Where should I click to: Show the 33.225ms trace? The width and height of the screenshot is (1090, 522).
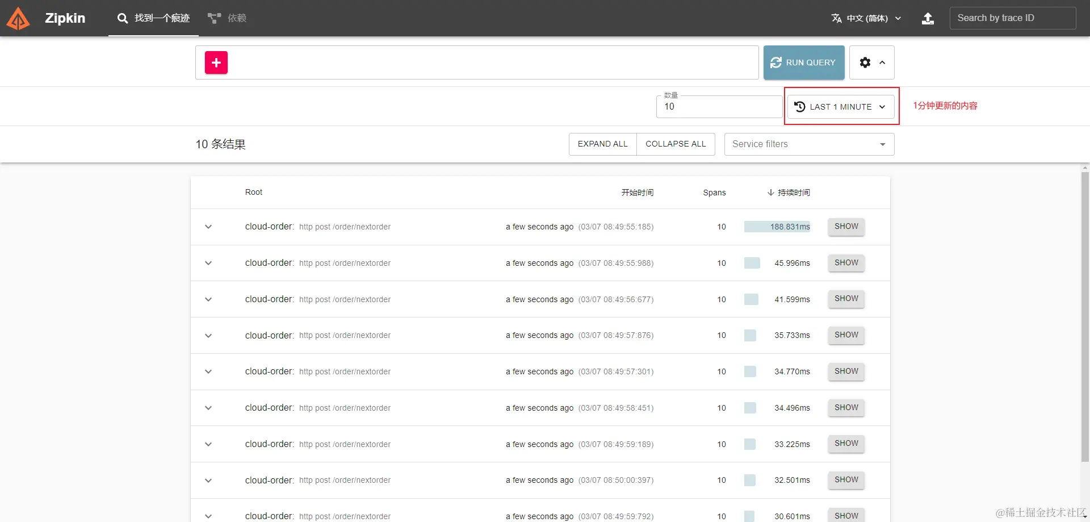(846, 444)
